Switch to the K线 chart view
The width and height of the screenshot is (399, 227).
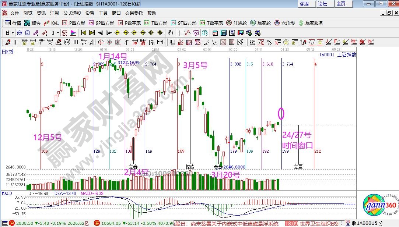pos(51,23)
